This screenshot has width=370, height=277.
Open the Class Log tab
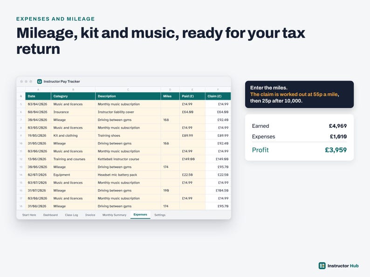coord(71,215)
